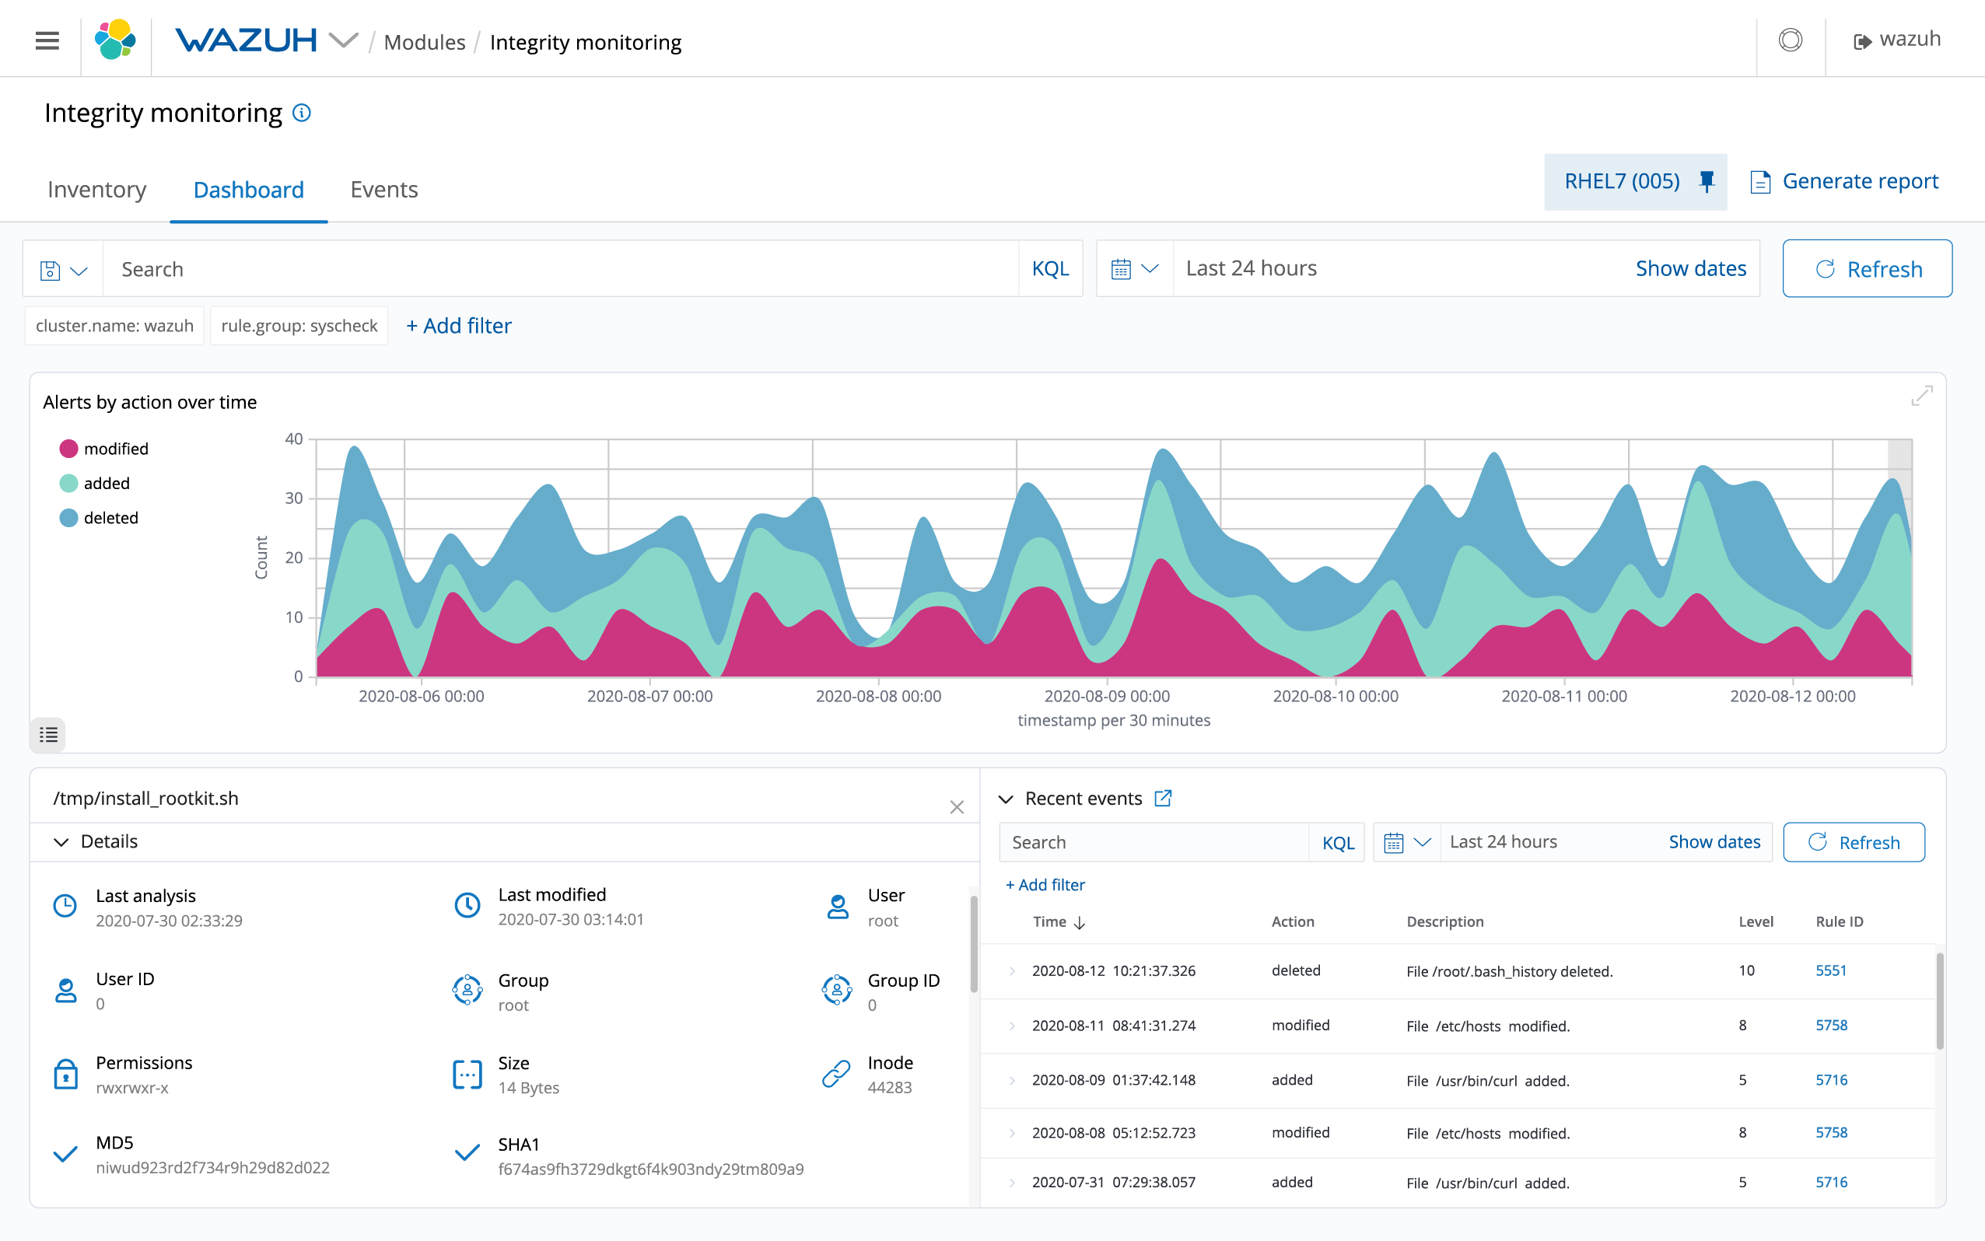Toggle the deleted series in the chart legend
Screen dimensions: 1985x1241
110,517
